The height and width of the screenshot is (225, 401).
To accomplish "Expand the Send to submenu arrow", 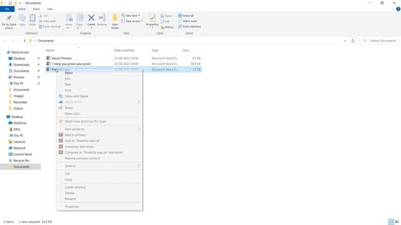I will click(138, 166).
